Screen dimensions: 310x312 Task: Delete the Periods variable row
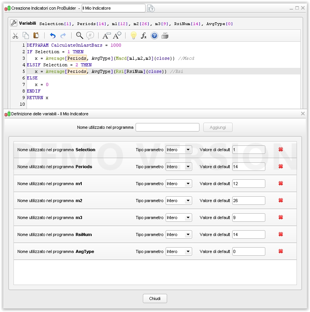point(281,166)
